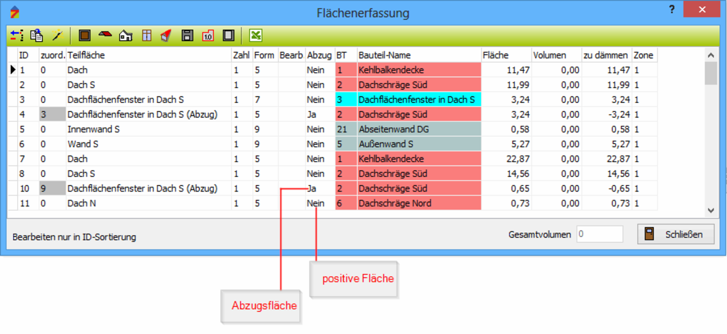Click the Fläche value 0,58
Viewport: 727px width, 334px height.
pyautogui.click(x=506, y=129)
